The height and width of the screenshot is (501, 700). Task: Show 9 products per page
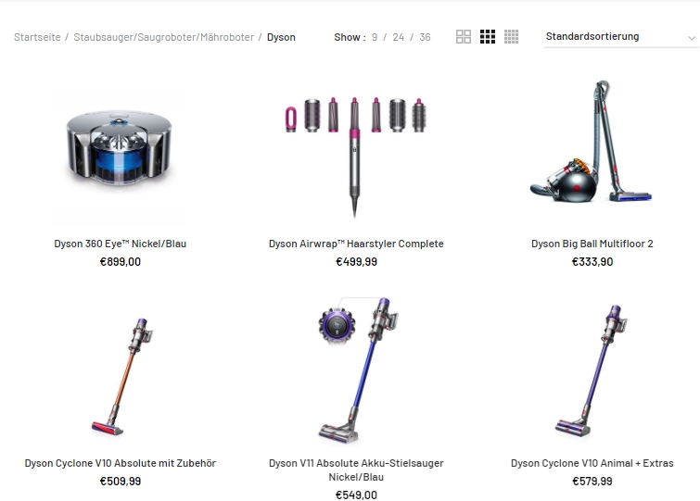tap(375, 37)
